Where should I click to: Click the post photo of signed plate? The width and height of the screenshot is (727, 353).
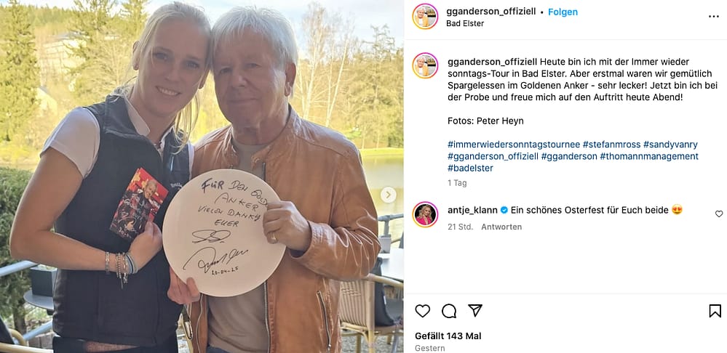click(x=202, y=176)
